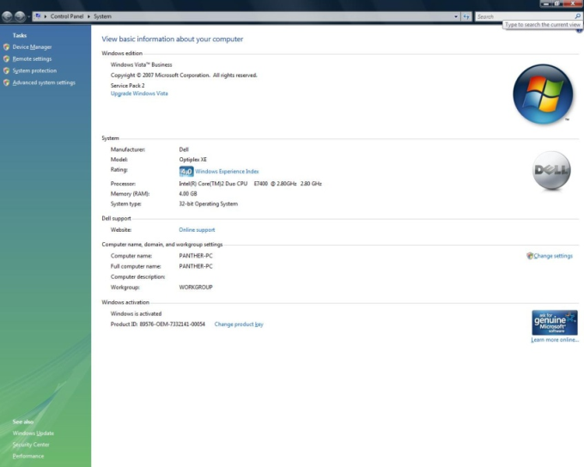
Task: Click the magnifier icon in search box
Action: click(x=577, y=16)
